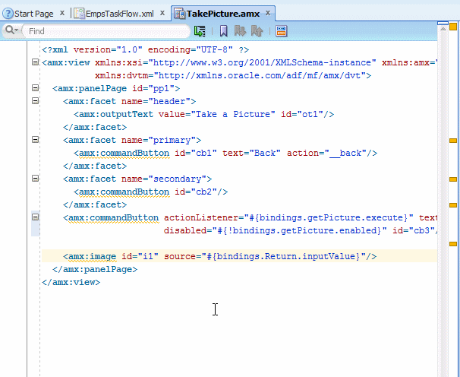
Task: Open the search options magnifier dropdown
Action: (x=11, y=30)
